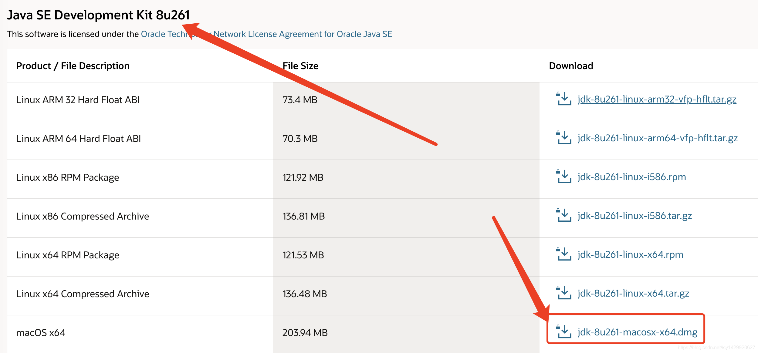
Task: Select 'Linux ARM 64 Hard Float ABI' row text
Action: click(78, 139)
